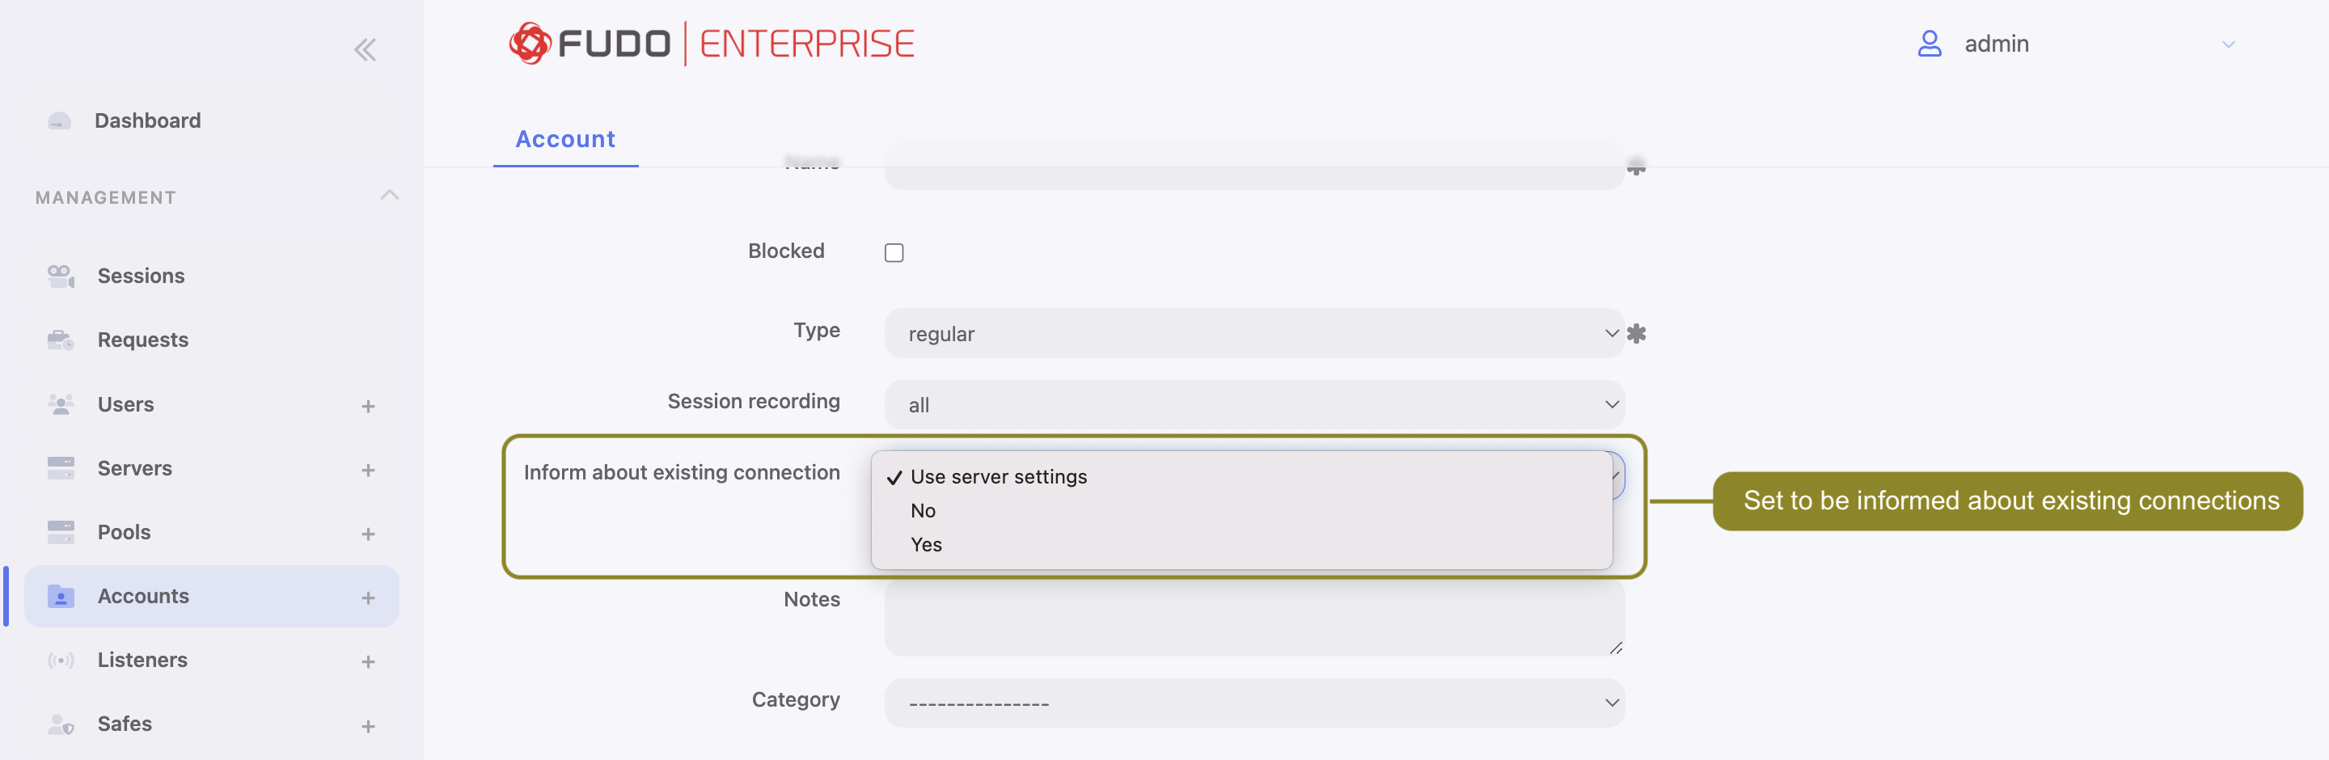Toggle the Blocked checkbox
This screenshot has height=760, width=2329.
point(894,252)
